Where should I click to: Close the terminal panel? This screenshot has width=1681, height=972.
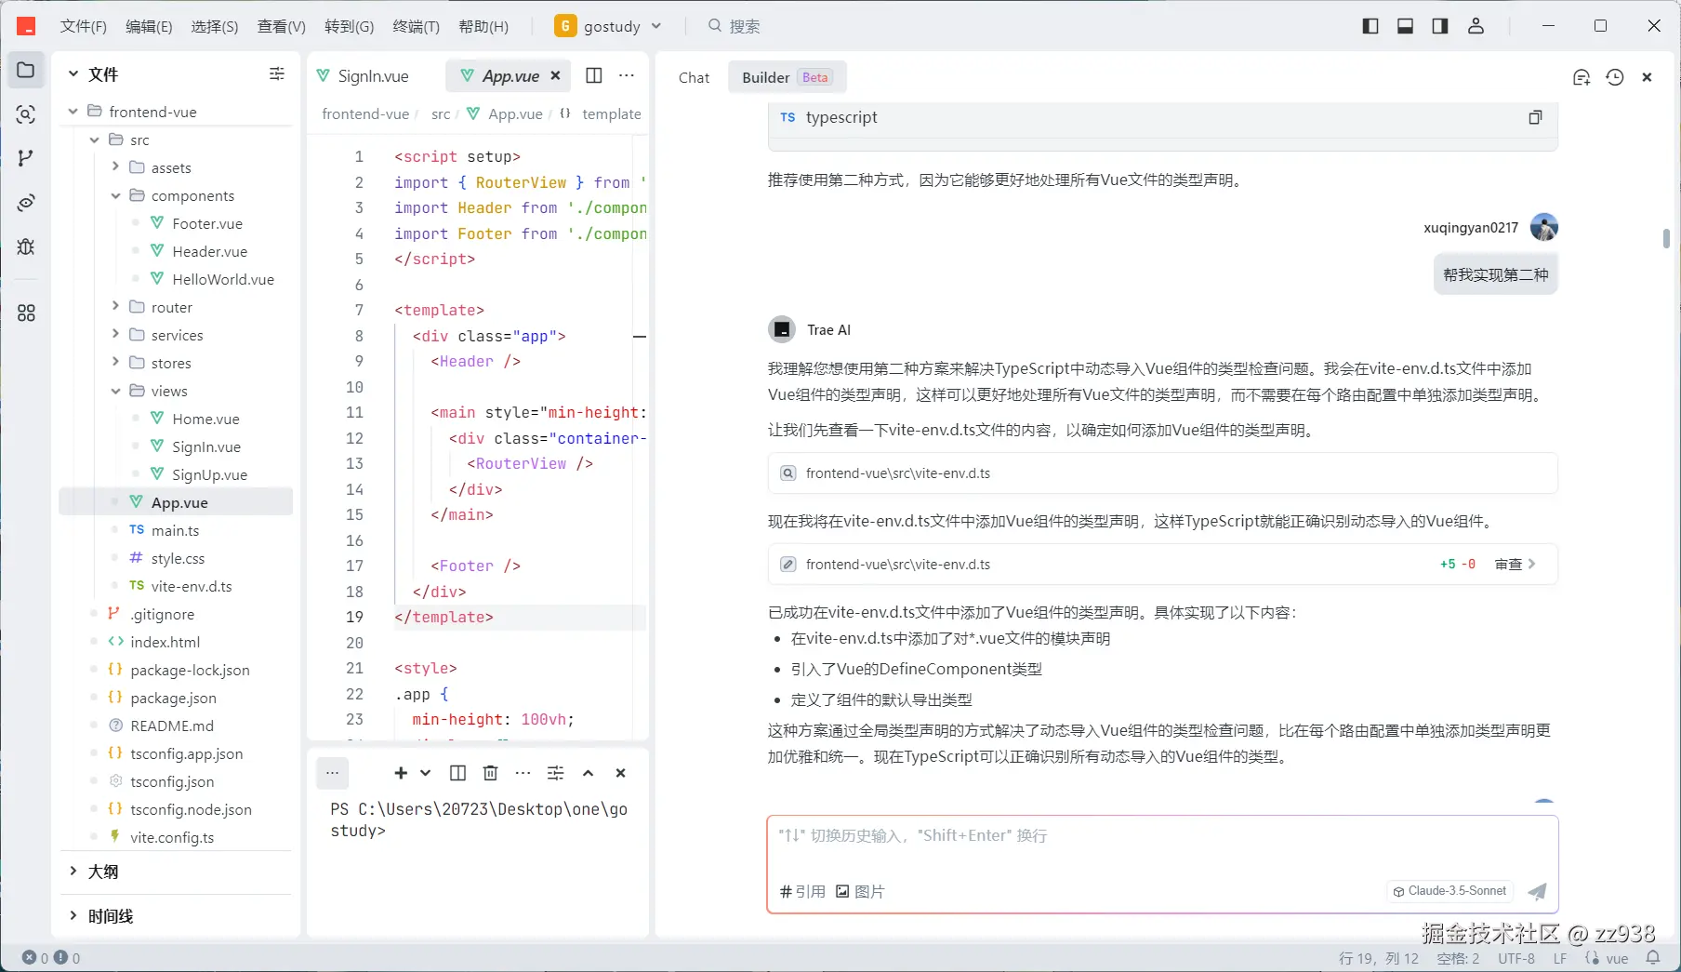(x=621, y=773)
